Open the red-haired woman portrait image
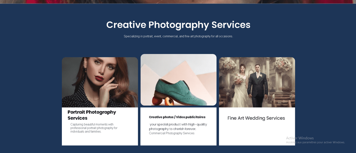The height and width of the screenshot is (153, 356). point(100,82)
